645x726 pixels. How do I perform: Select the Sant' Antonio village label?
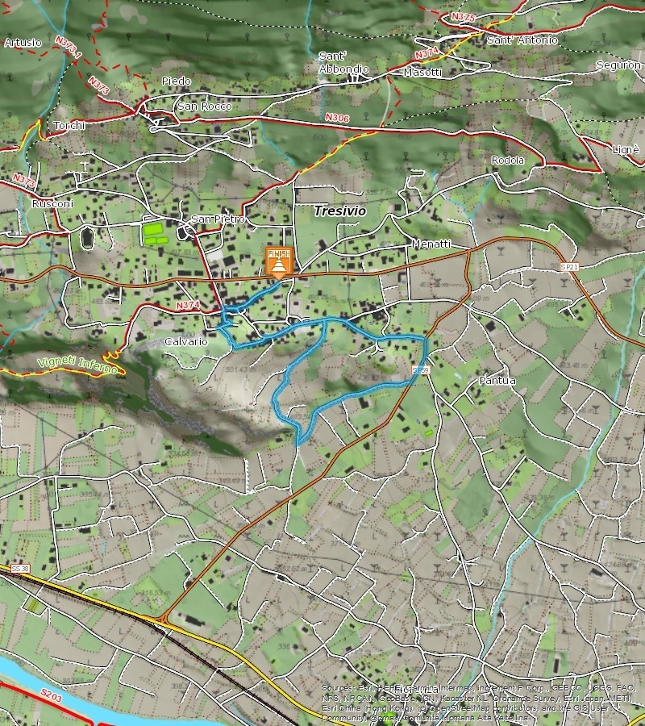(x=522, y=40)
